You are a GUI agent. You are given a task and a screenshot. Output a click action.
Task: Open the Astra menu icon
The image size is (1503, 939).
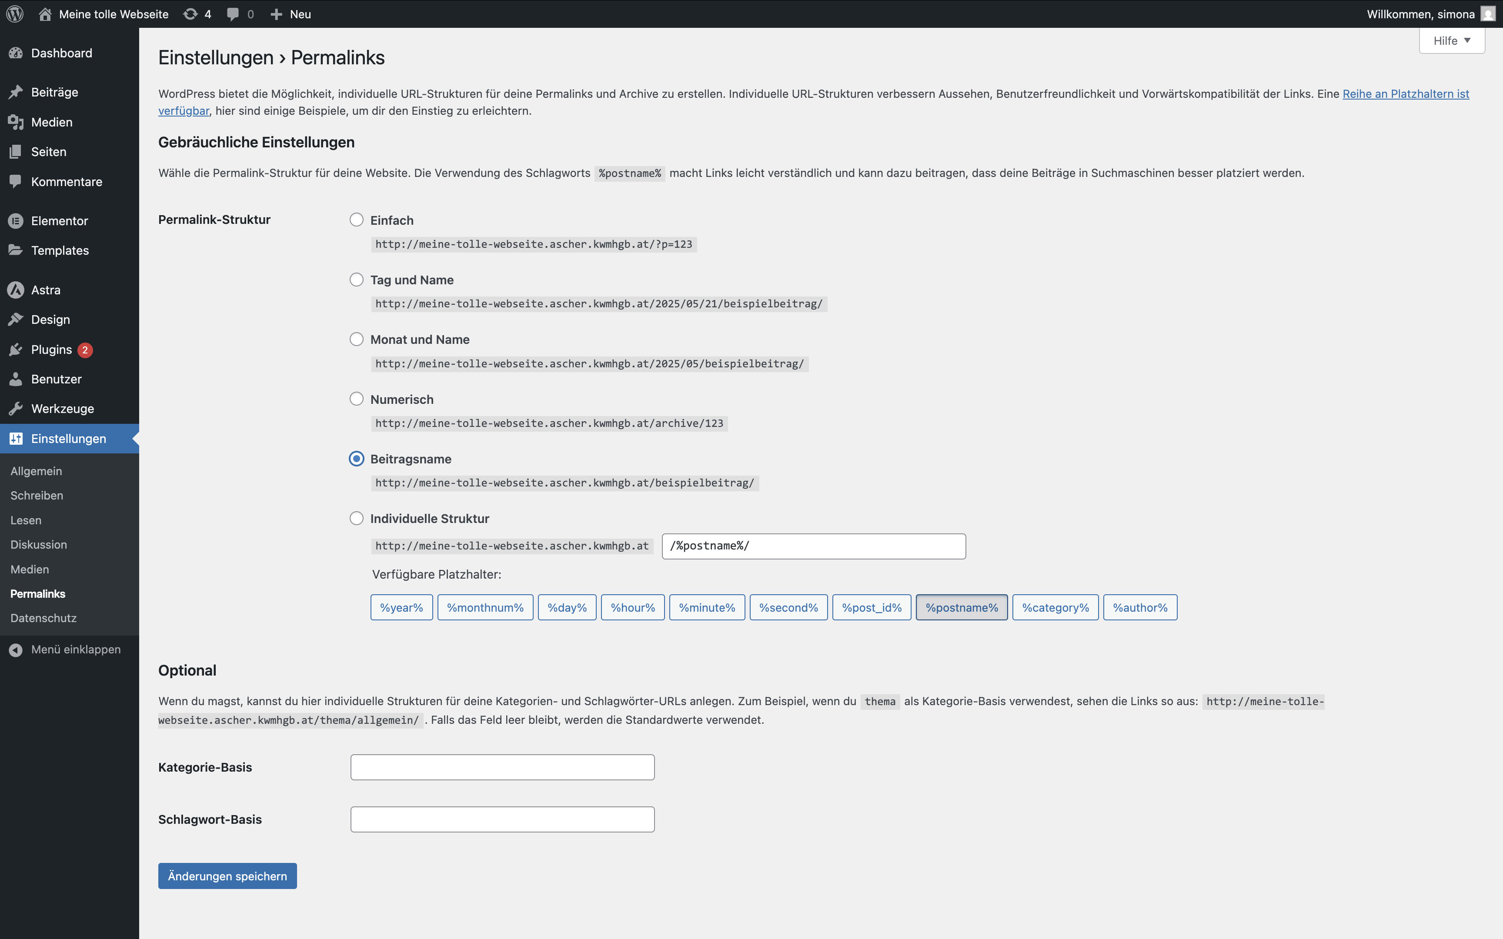click(16, 290)
